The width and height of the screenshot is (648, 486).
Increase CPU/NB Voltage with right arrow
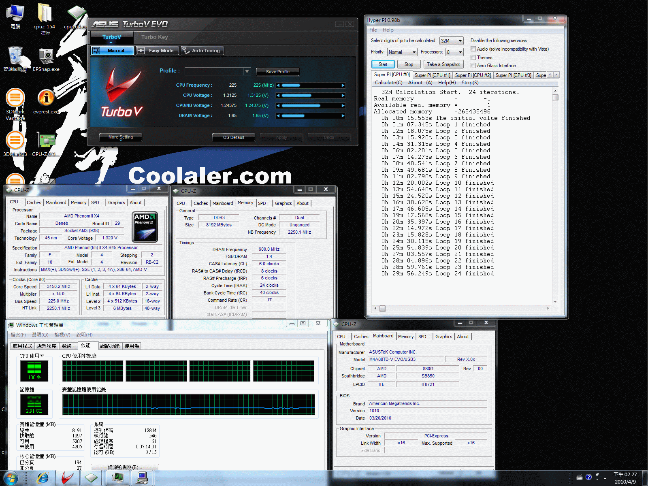click(x=343, y=106)
